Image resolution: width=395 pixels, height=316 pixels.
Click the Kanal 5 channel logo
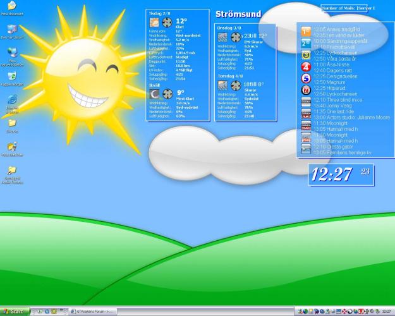coord(306,78)
